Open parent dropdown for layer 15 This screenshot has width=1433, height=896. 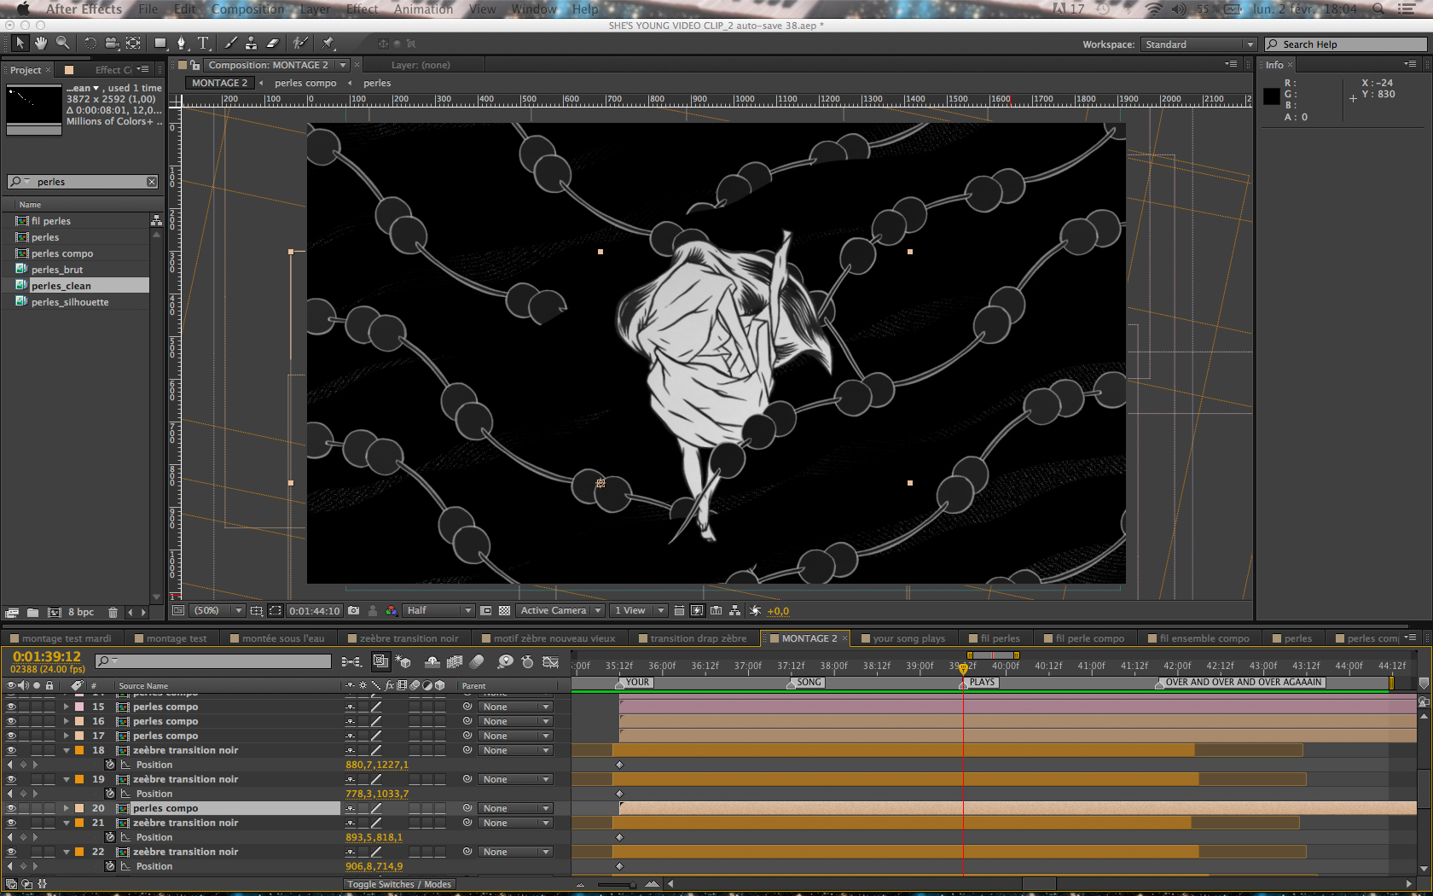tap(516, 707)
